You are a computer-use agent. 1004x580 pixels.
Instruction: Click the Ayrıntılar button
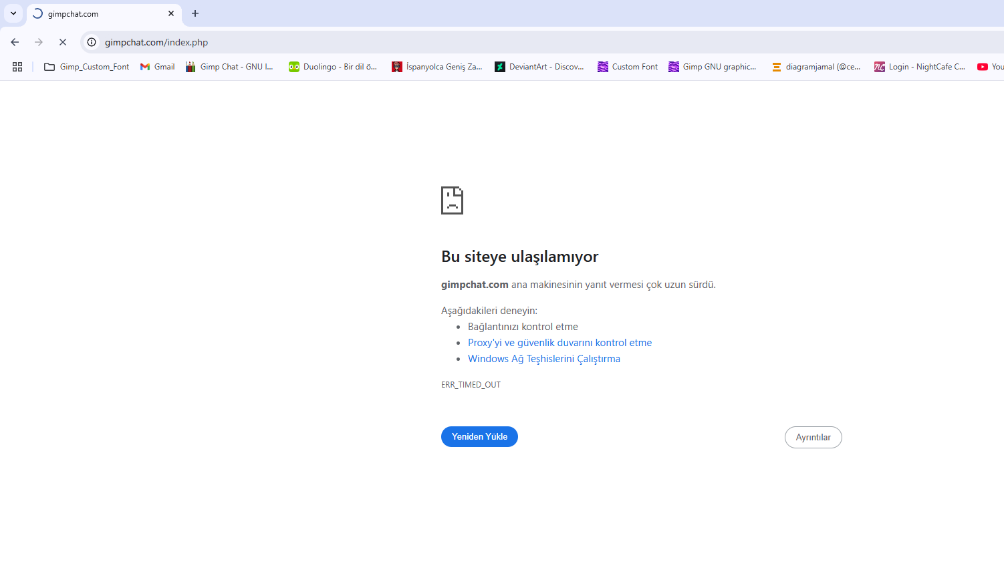[813, 437]
